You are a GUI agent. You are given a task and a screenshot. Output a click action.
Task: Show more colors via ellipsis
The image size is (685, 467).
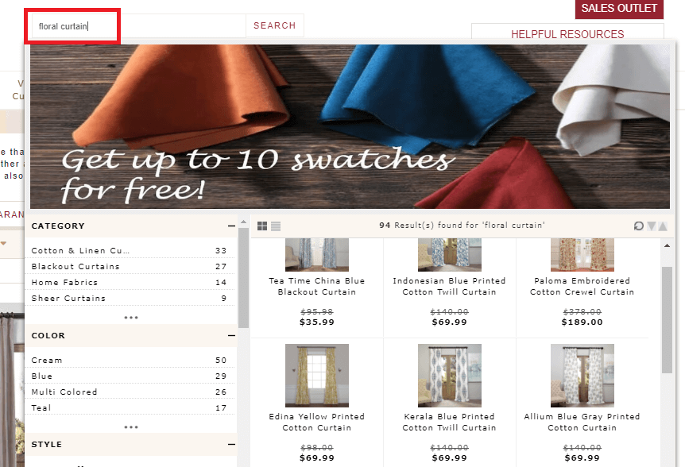pos(131,426)
